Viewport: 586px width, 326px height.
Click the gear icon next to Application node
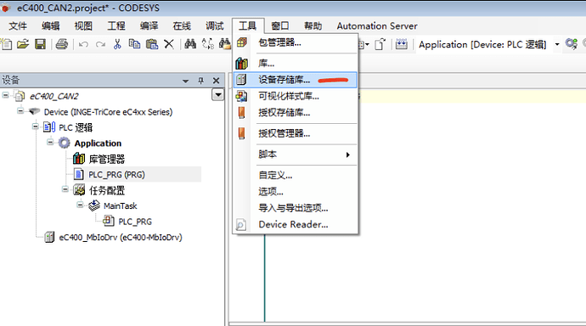tap(64, 143)
